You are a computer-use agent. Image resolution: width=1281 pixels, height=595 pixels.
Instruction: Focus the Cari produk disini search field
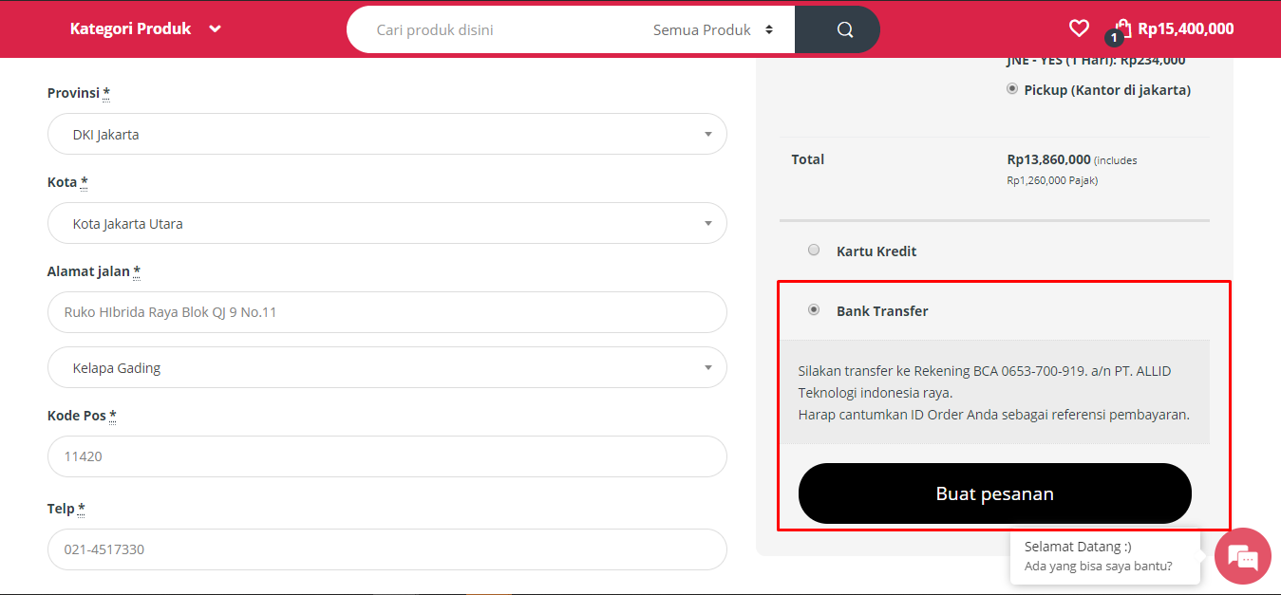(494, 29)
